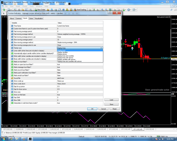
Task: Expand the Periods dropdown arrow
Action: click(x=131, y=10)
